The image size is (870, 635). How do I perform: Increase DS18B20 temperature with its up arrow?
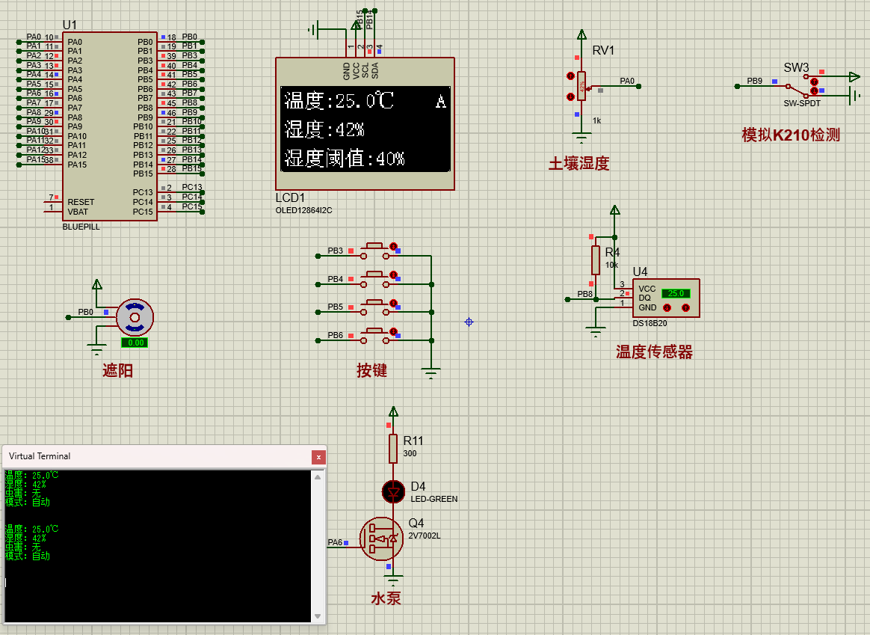pos(685,307)
